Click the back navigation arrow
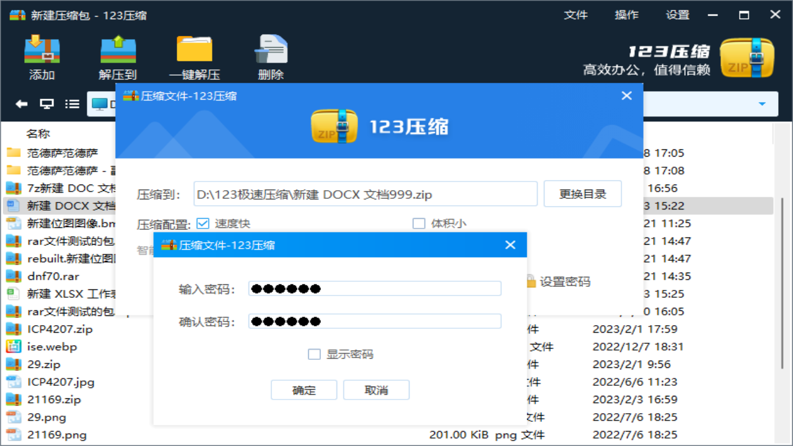The height and width of the screenshot is (446, 793). (20, 103)
